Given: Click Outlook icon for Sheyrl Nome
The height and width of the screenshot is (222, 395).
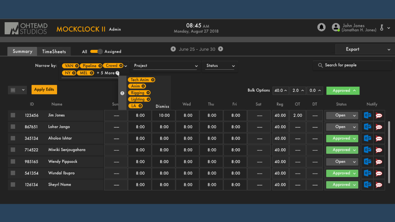Looking at the screenshot, I should click(x=367, y=185).
